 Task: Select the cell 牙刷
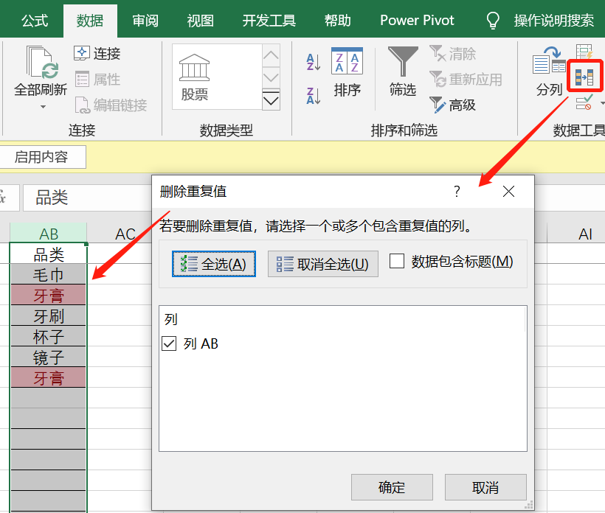click(48, 316)
